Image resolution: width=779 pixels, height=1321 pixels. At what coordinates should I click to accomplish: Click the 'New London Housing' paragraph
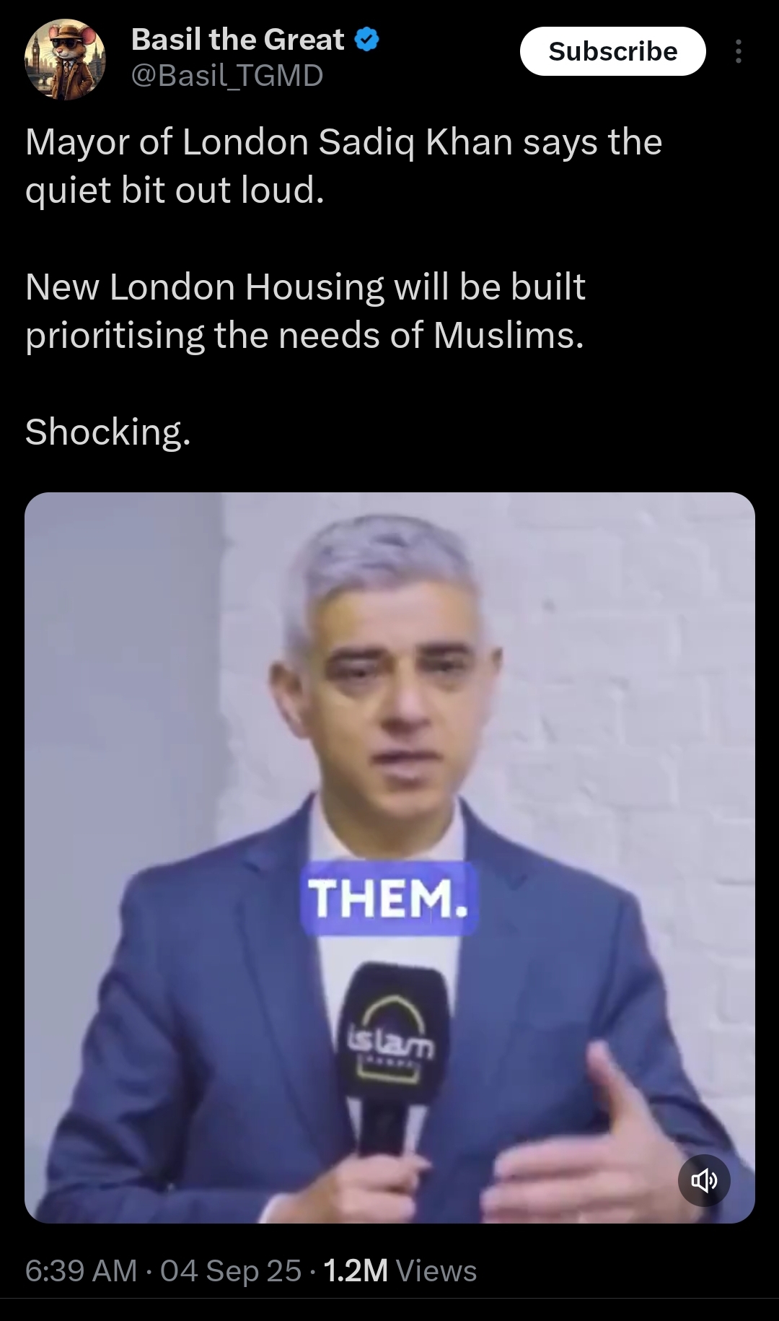[x=305, y=311]
